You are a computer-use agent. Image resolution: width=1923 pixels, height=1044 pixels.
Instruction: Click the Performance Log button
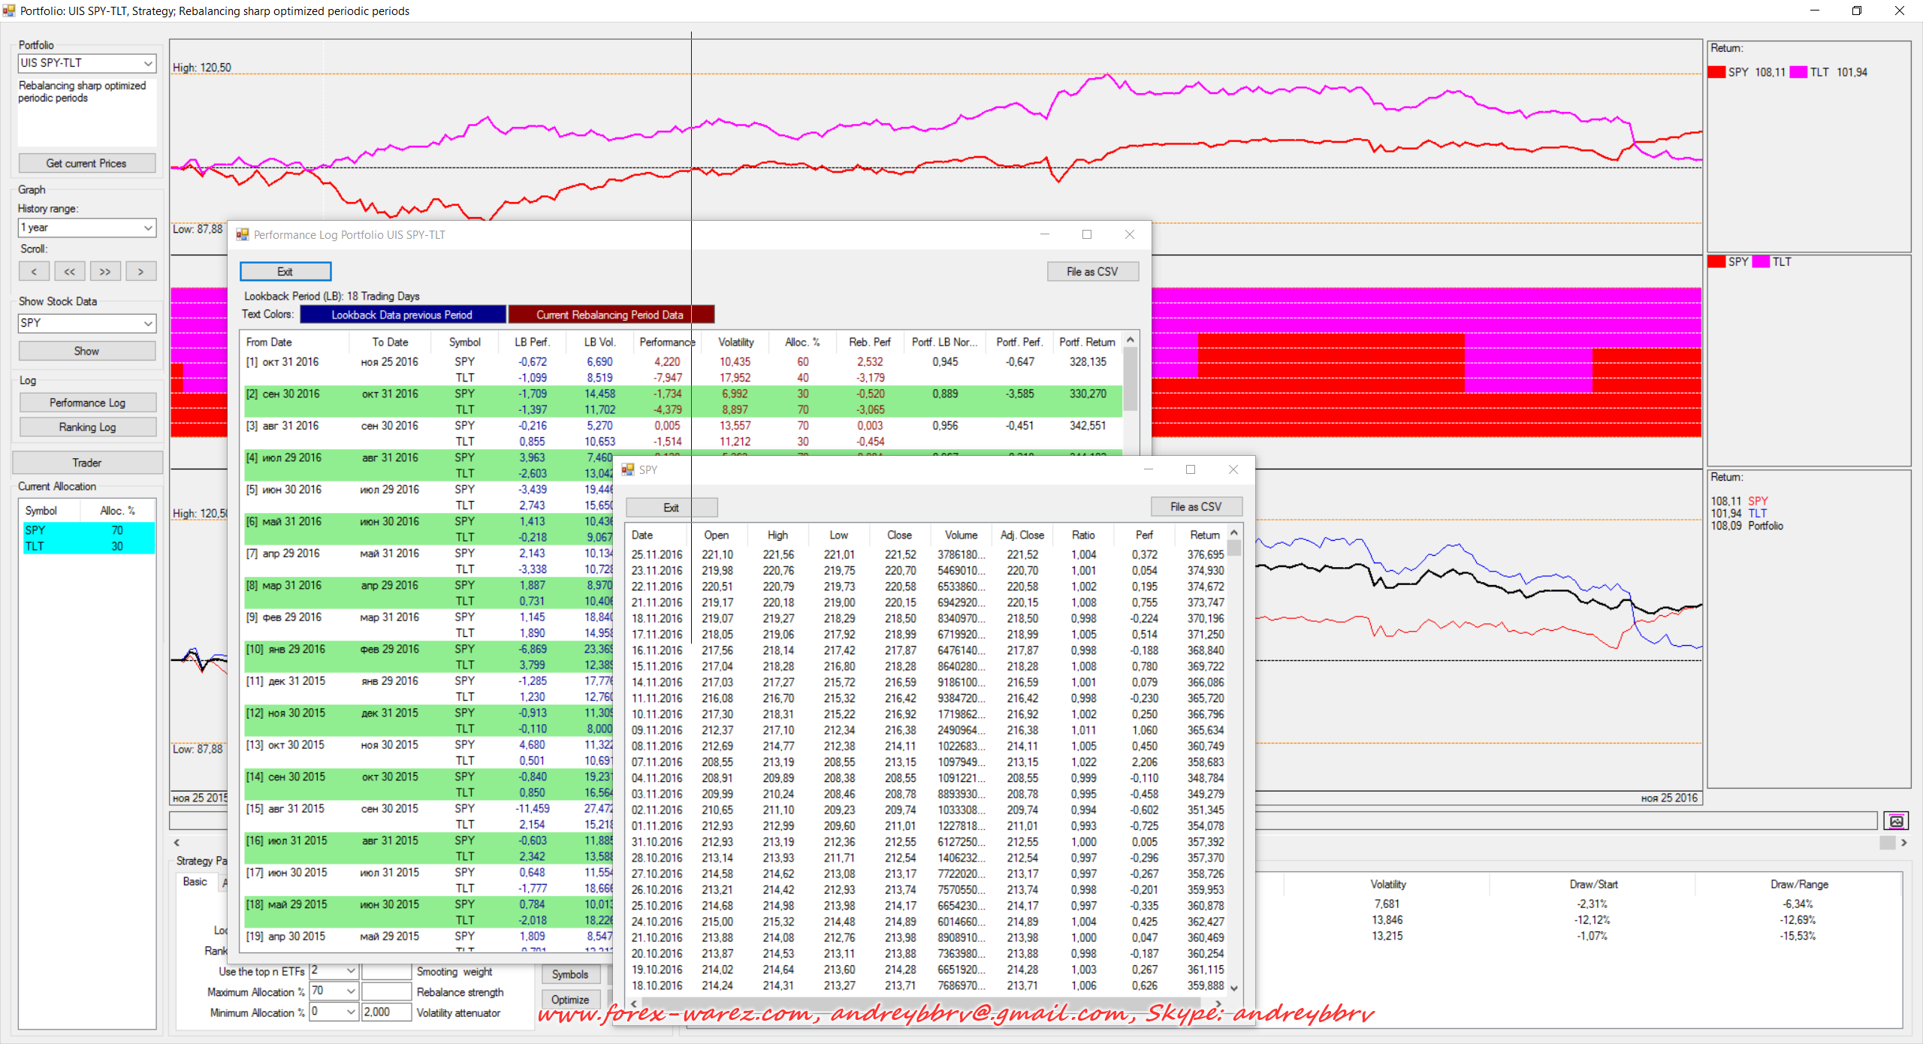[87, 403]
